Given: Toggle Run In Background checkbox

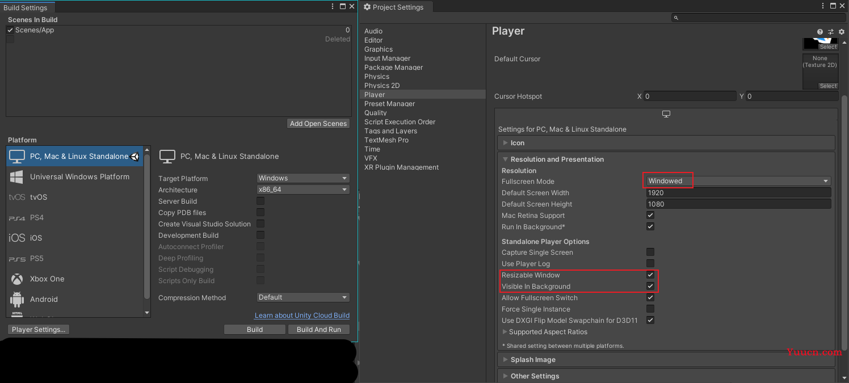Looking at the screenshot, I should pos(650,226).
